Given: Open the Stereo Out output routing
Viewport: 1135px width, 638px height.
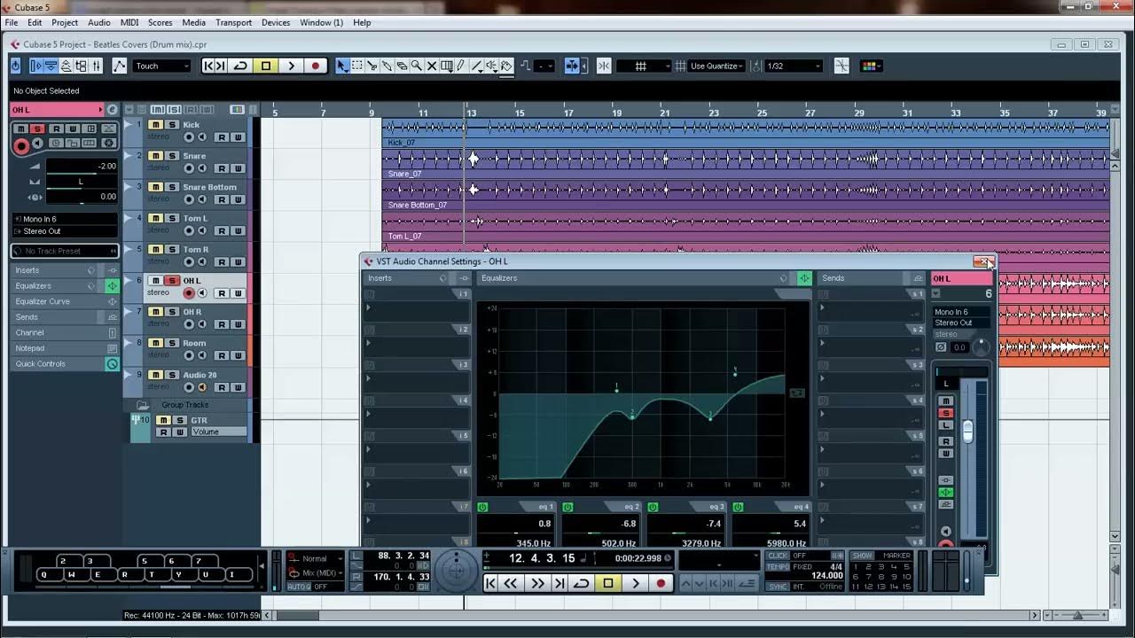Looking at the screenshot, I should [x=64, y=231].
